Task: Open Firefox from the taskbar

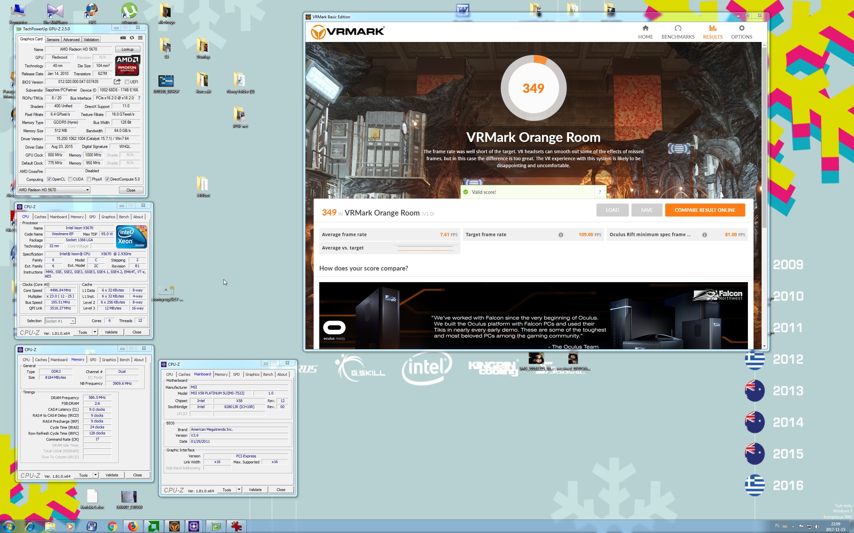Action: tap(133, 526)
